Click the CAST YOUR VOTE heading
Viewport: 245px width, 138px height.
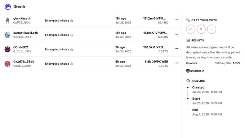(x=204, y=20)
